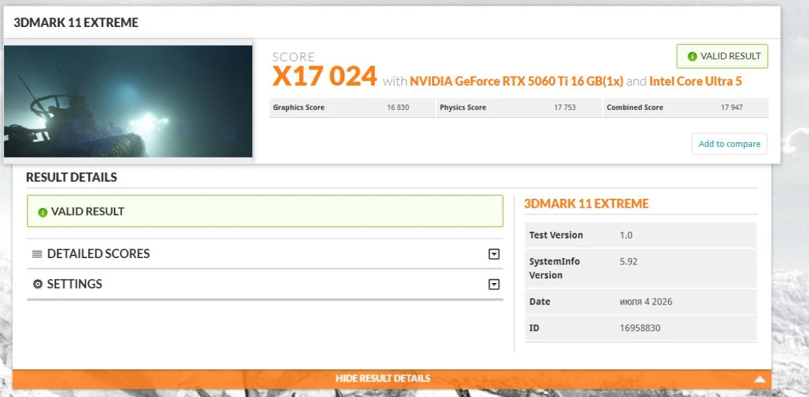
Task: Click Date value июля 4 2026
Action: 646,301
